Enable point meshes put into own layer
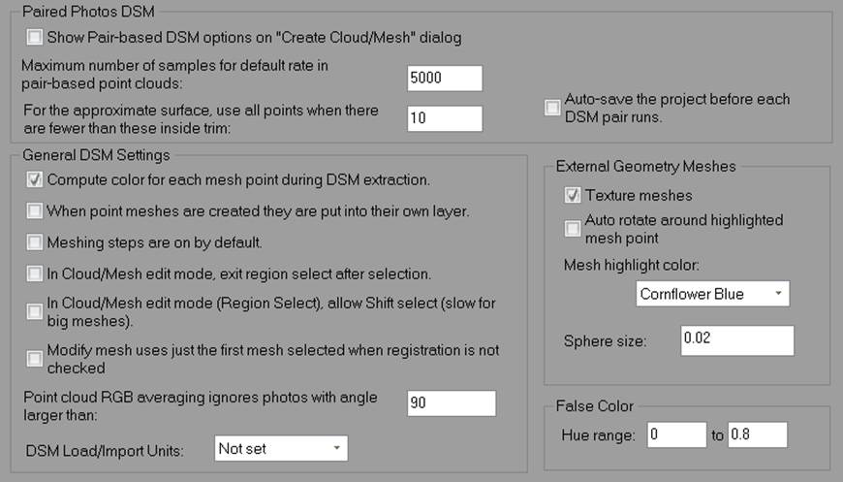The height and width of the screenshot is (482, 843). pos(36,210)
